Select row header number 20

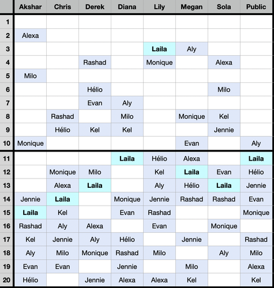6,280
